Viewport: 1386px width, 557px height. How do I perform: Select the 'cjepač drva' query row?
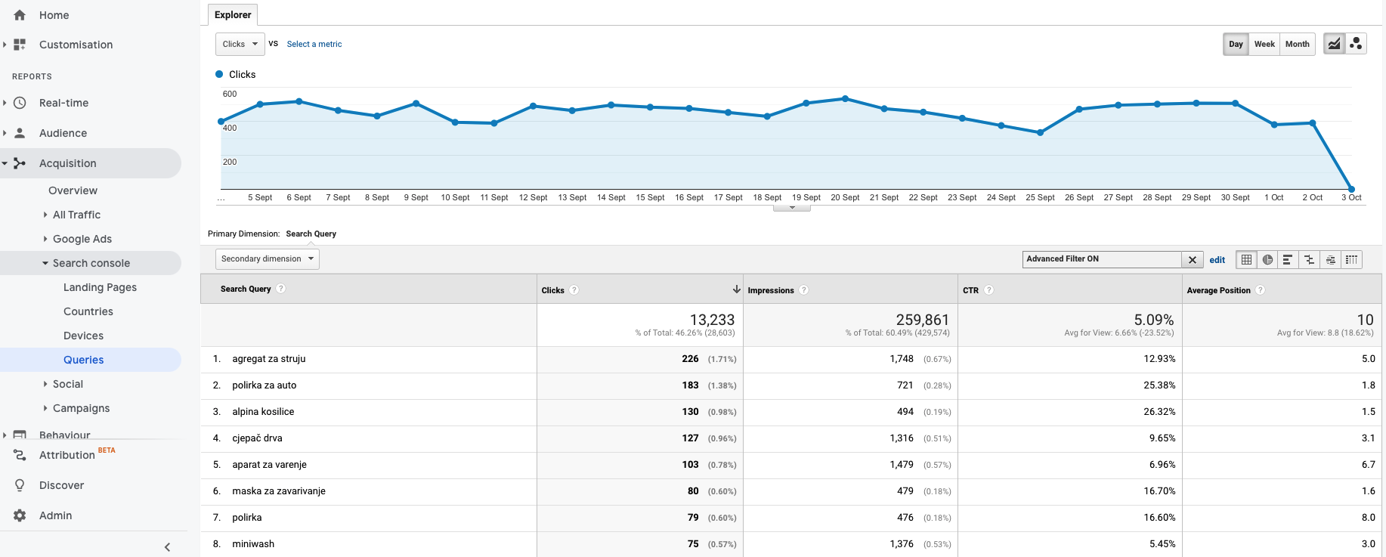[791, 438]
